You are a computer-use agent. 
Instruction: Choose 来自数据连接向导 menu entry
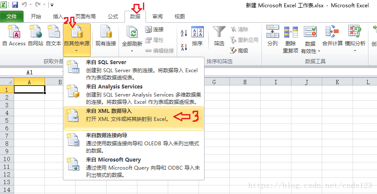pyautogui.click(x=134, y=143)
